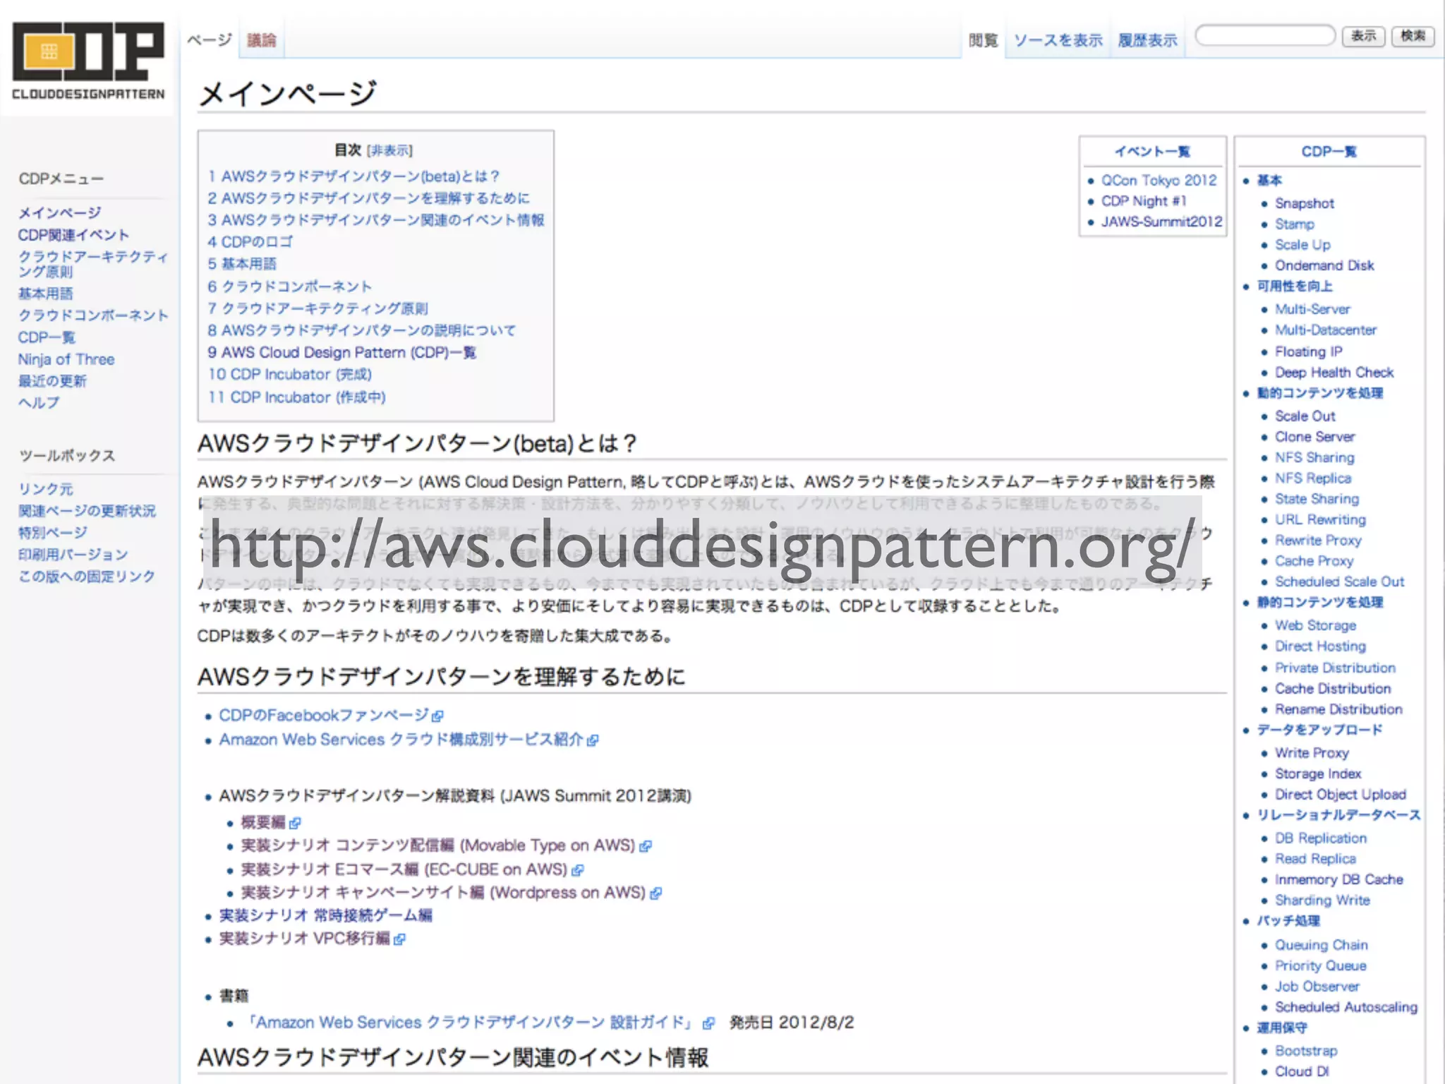Viewport: 1445px width, 1084px height.
Task: Open 特別ページ in the toolbox
Action: (53, 532)
